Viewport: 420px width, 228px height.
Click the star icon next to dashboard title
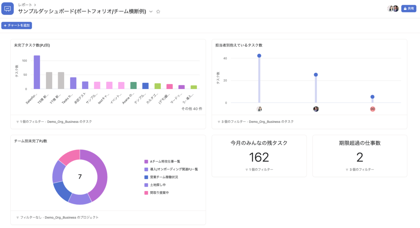[x=158, y=11]
